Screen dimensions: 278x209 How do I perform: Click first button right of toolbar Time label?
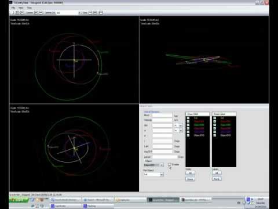coord(90,13)
